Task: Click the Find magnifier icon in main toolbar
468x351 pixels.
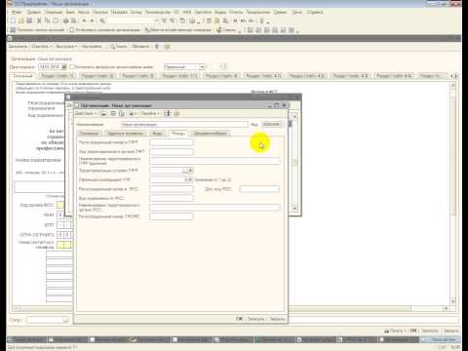Action: pyautogui.click(x=102, y=20)
